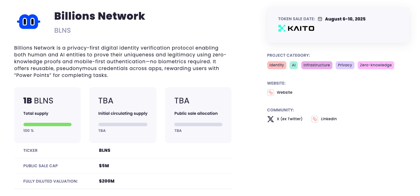Select the Privacy category tag

345,65
